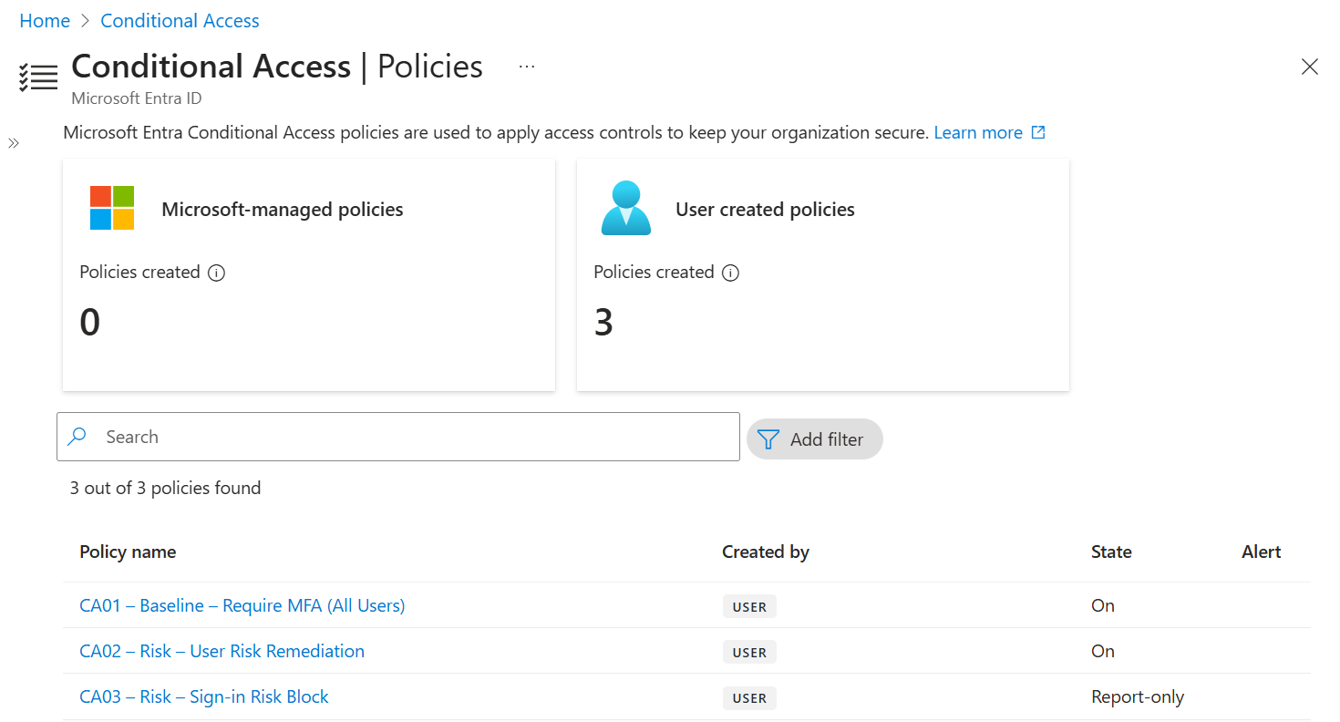Follow the Learn more link
Screen dimensions: 1340x722
[978, 132]
